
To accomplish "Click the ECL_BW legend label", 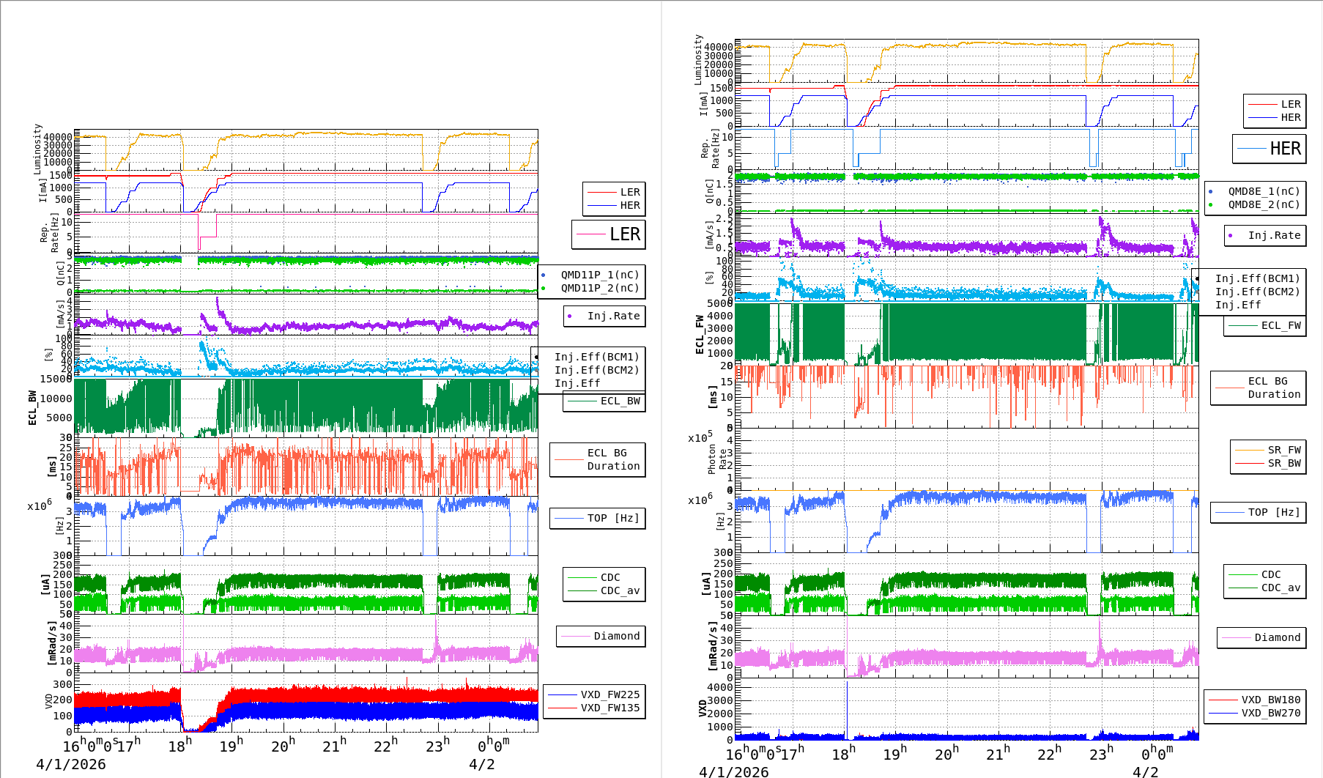I will 620,401.
